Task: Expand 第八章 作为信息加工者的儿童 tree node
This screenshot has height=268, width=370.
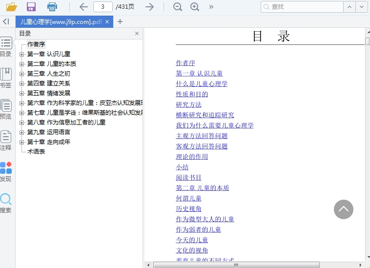Action: click(x=21, y=123)
